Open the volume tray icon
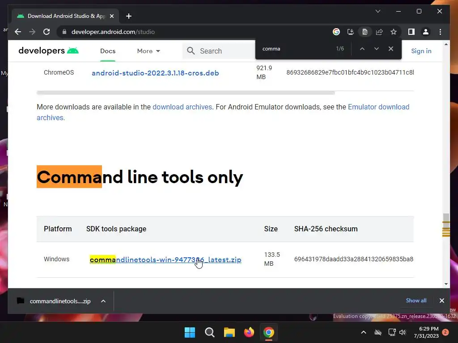 pyautogui.click(x=403, y=332)
